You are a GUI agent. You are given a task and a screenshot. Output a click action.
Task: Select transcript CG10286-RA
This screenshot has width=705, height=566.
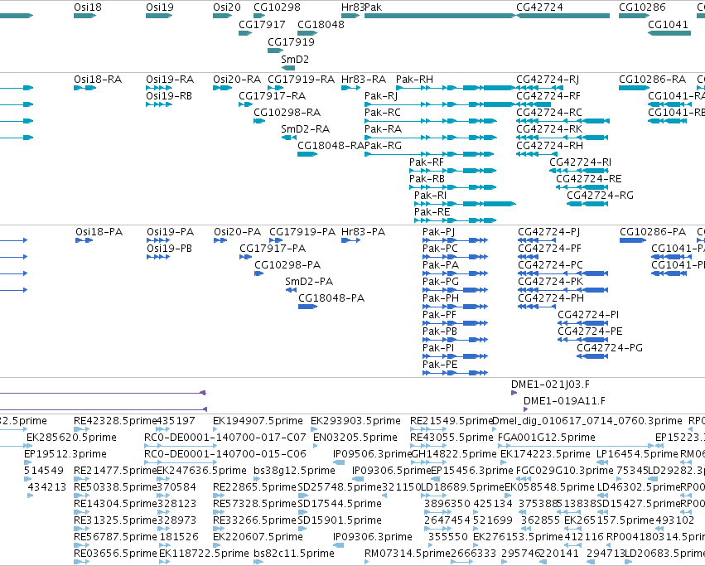pos(653,80)
